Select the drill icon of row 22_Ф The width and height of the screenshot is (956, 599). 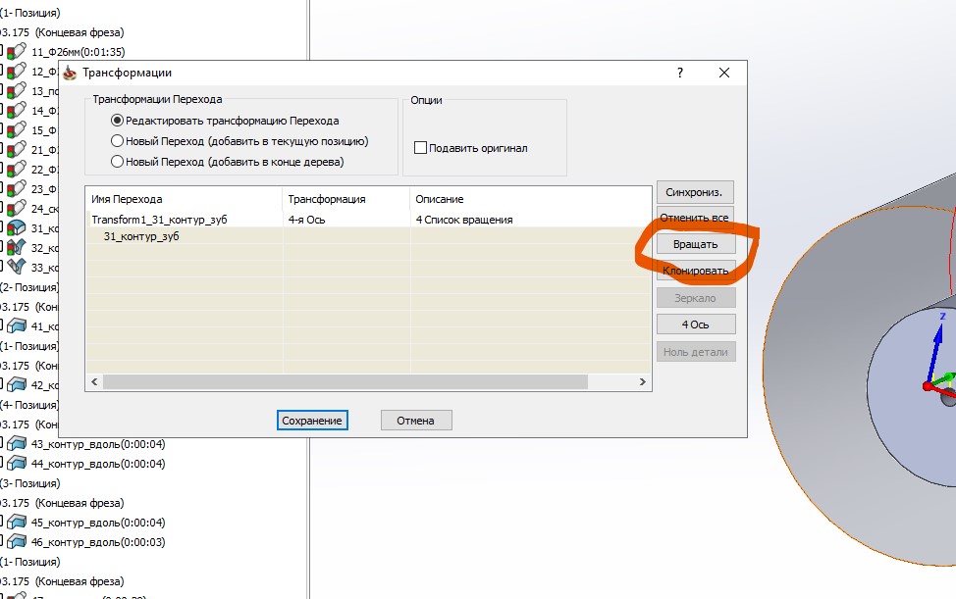(17, 170)
